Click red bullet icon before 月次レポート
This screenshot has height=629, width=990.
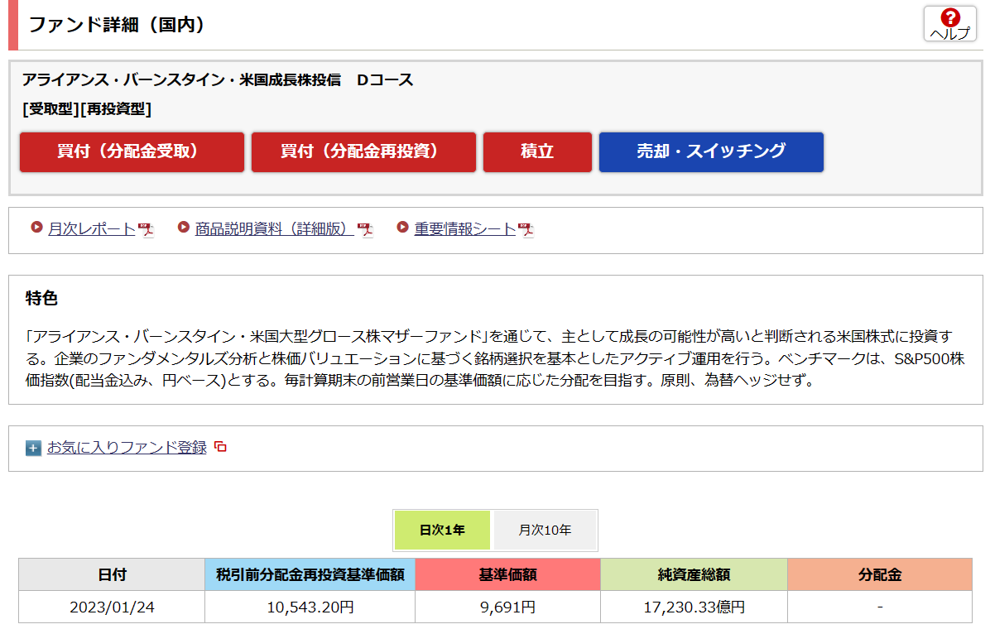[x=36, y=227]
